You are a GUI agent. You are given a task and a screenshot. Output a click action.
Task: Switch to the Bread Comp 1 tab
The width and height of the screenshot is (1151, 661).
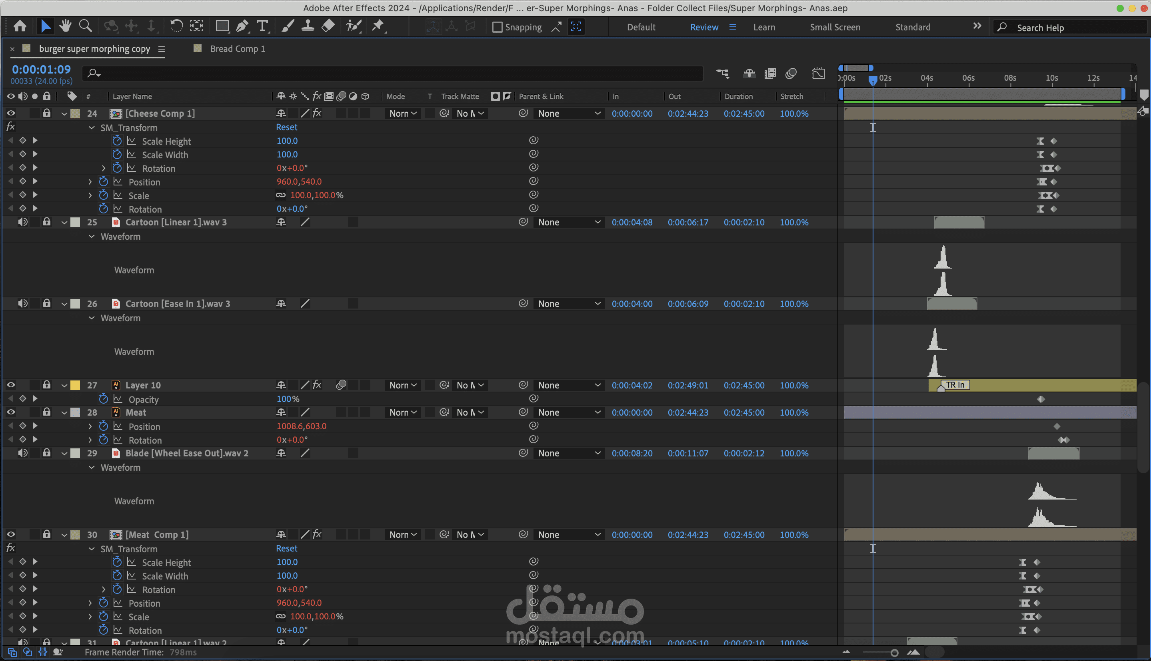click(x=237, y=49)
